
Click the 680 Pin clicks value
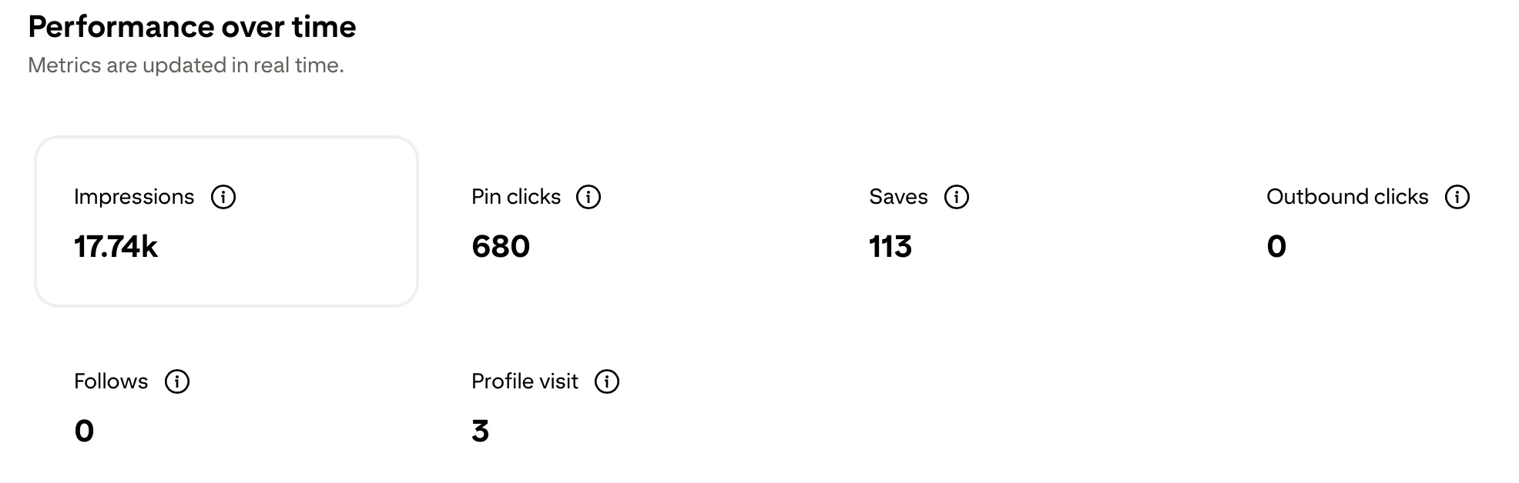(x=501, y=247)
